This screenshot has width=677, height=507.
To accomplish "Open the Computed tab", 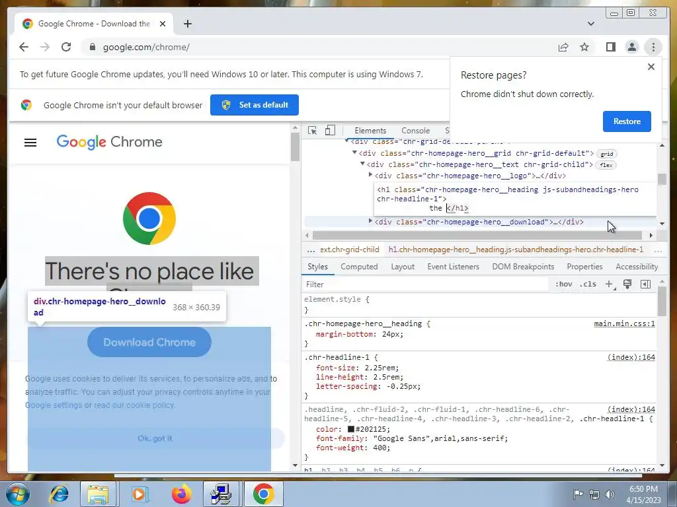I will pos(359,267).
